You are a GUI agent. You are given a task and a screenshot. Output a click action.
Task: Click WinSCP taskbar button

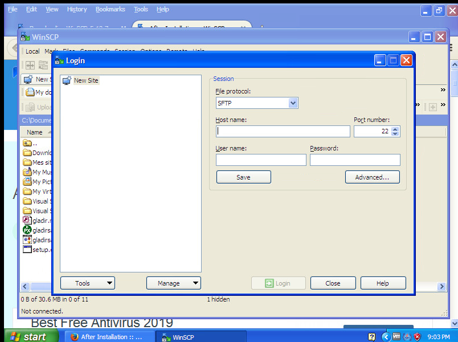[x=201, y=337]
